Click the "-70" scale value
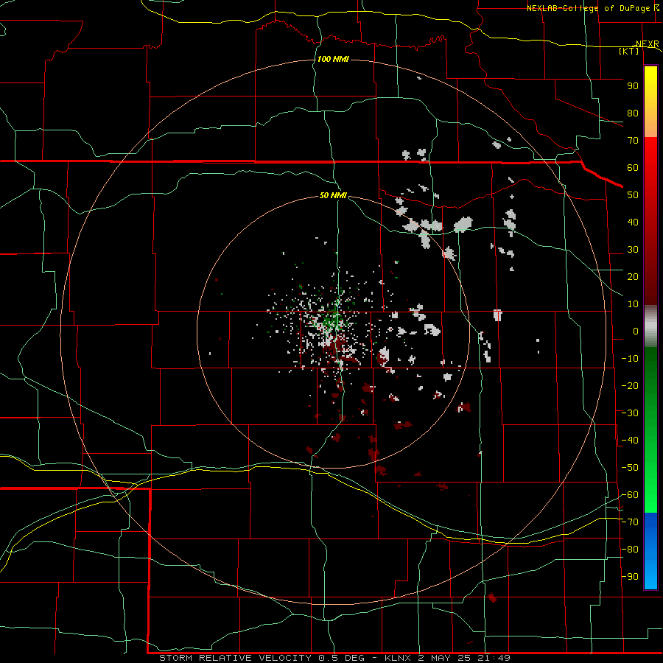663x663 pixels. [630, 522]
